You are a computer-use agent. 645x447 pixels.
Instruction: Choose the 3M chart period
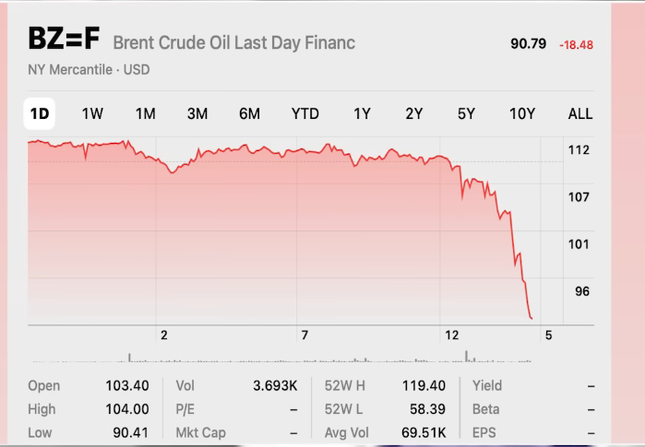pyautogui.click(x=197, y=114)
